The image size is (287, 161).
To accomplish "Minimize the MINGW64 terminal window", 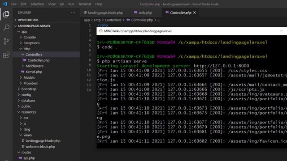I will coord(282,31).
